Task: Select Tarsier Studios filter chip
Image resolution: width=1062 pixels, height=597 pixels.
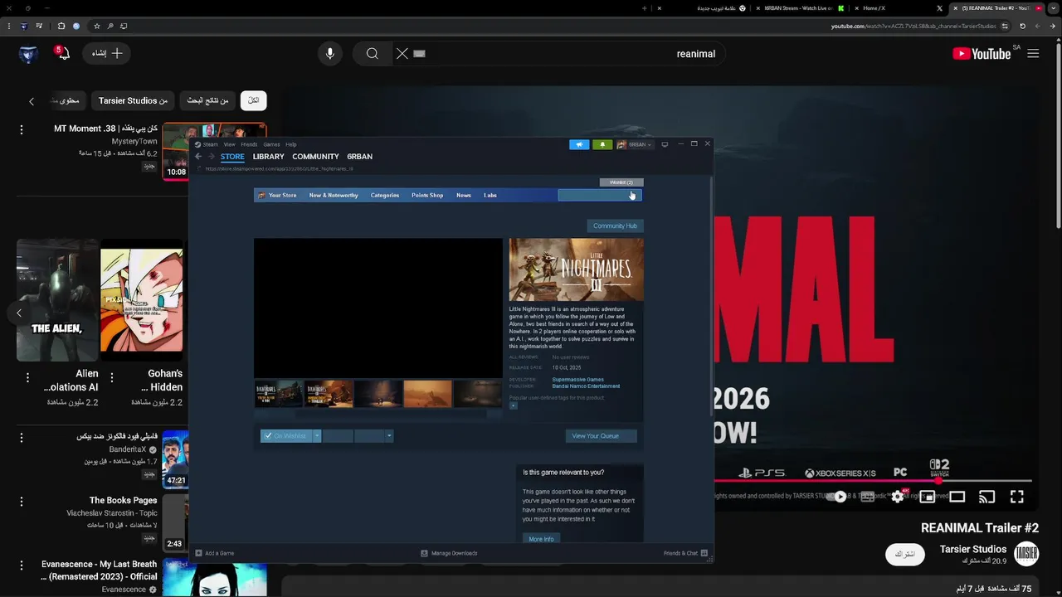Action: 133,100
